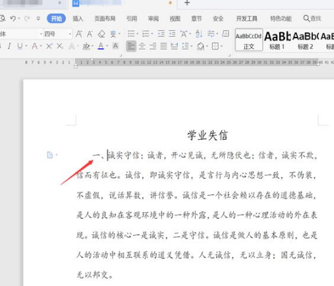
Task: Open highlight color dropdown arrow
Action: click(x=92, y=46)
